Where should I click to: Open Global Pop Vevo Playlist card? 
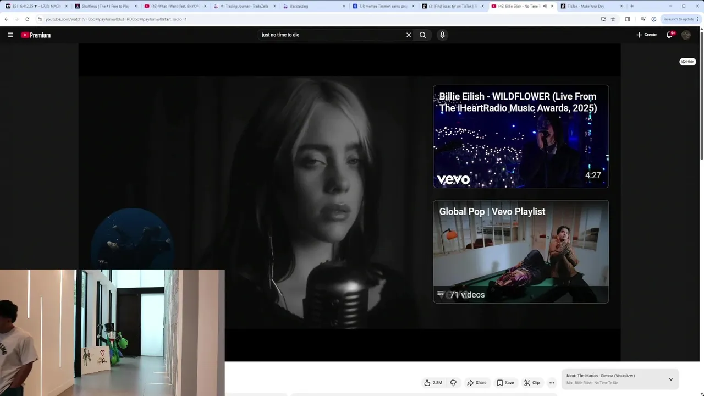521,251
